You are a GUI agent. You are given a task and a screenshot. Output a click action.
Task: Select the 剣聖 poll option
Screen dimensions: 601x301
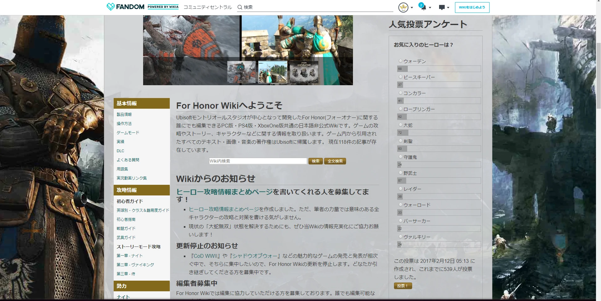[x=400, y=141]
